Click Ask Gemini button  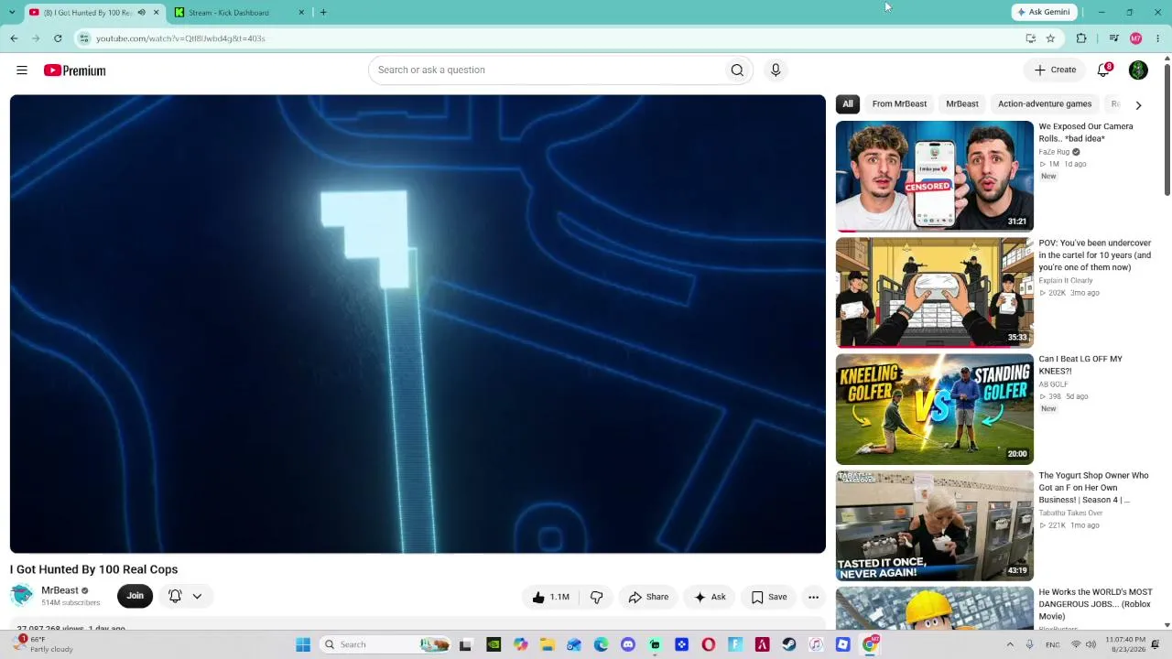point(1043,12)
